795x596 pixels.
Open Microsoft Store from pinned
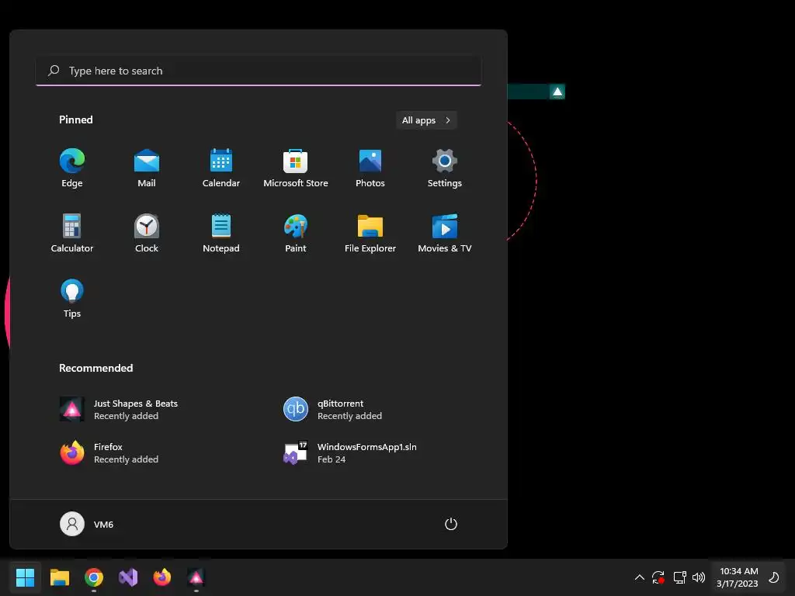coord(296,168)
